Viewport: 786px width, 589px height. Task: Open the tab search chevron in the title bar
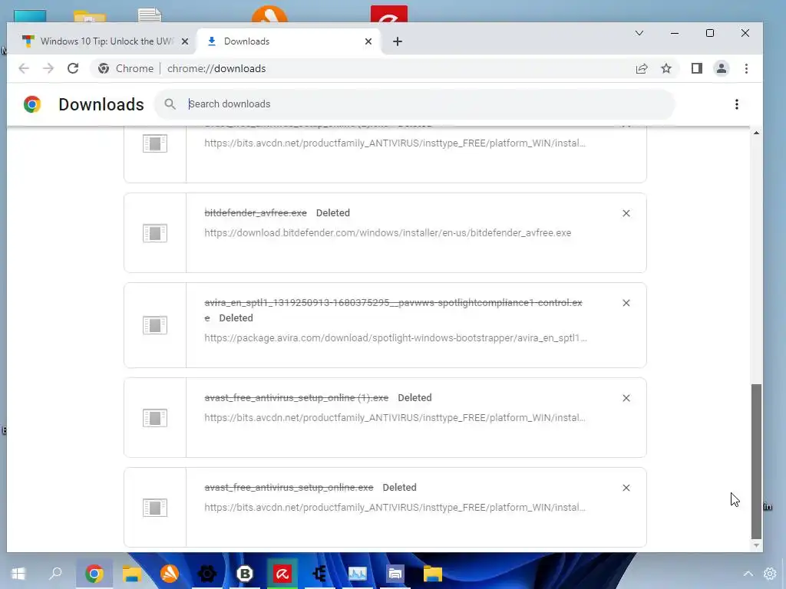coord(639,33)
